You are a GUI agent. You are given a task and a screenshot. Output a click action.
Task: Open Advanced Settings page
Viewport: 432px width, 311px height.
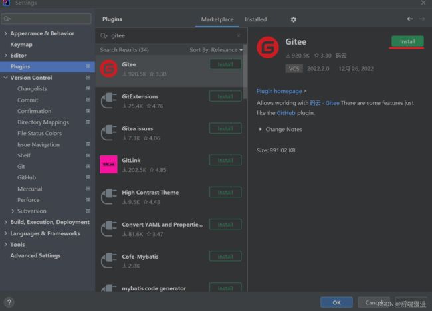(35, 255)
